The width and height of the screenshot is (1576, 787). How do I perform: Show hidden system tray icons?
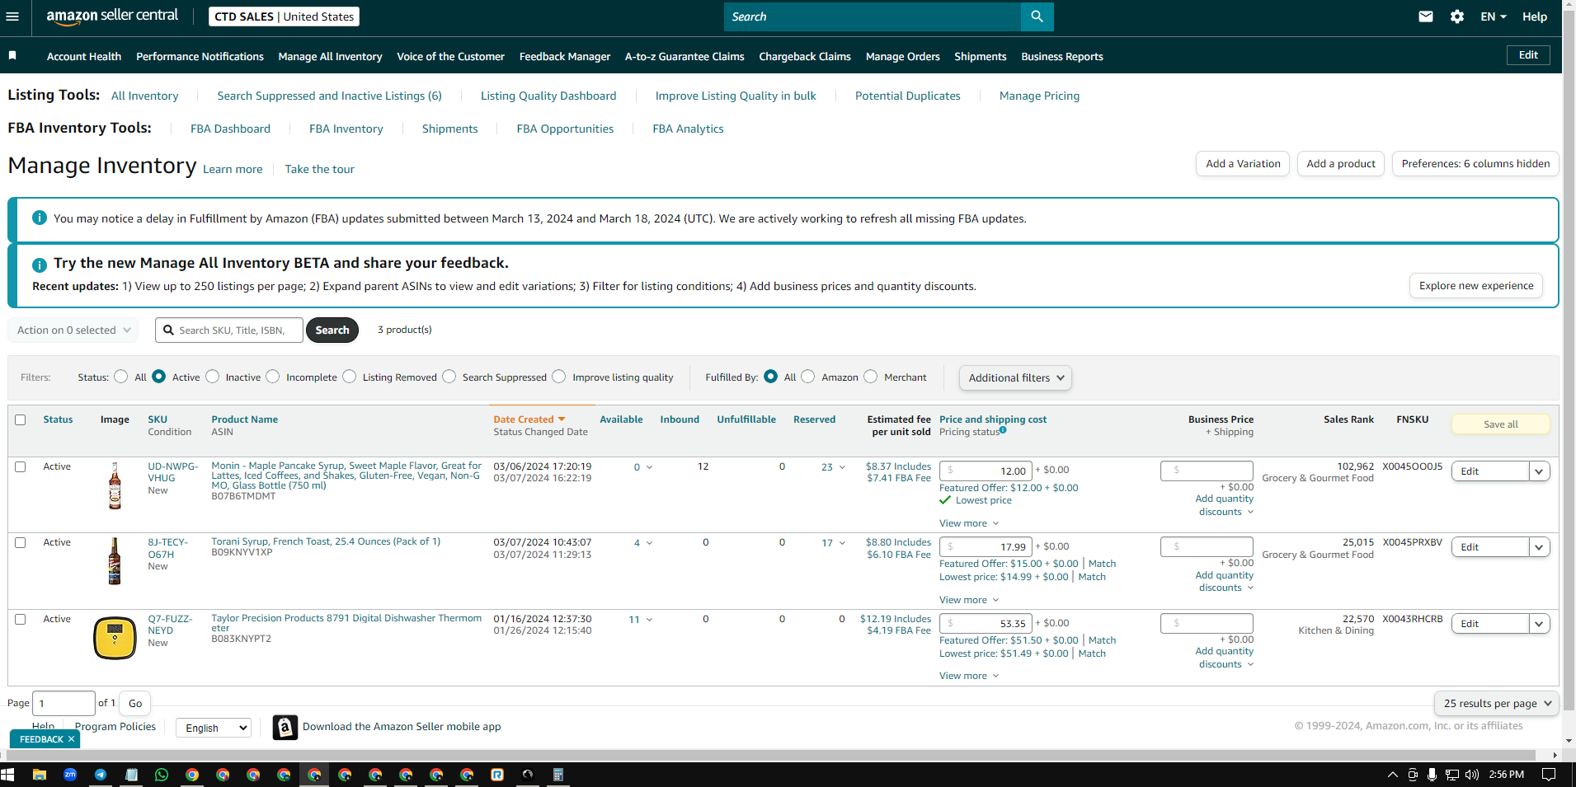click(x=1393, y=775)
